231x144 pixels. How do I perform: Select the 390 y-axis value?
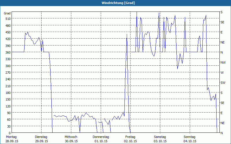point(8,46)
